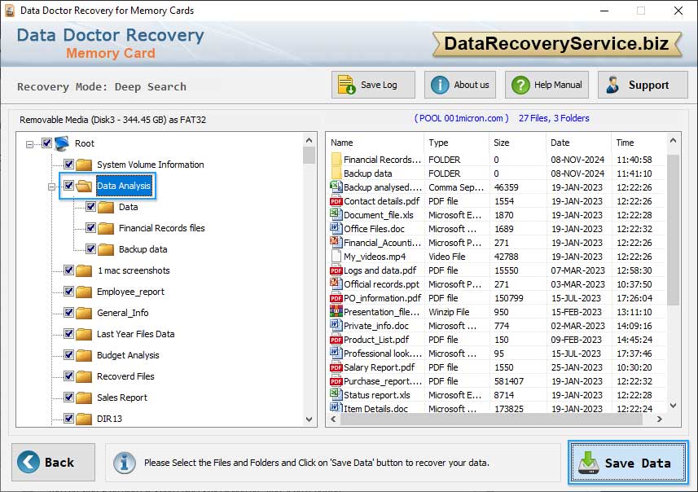Click the tree panel scroll up arrow
This screenshot has height=492, width=698.
pyautogui.click(x=309, y=140)
